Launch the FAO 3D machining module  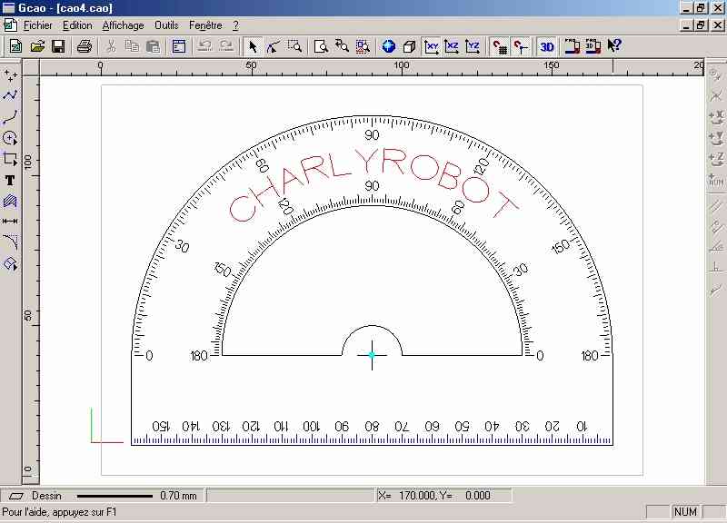(x=593, y=46)
